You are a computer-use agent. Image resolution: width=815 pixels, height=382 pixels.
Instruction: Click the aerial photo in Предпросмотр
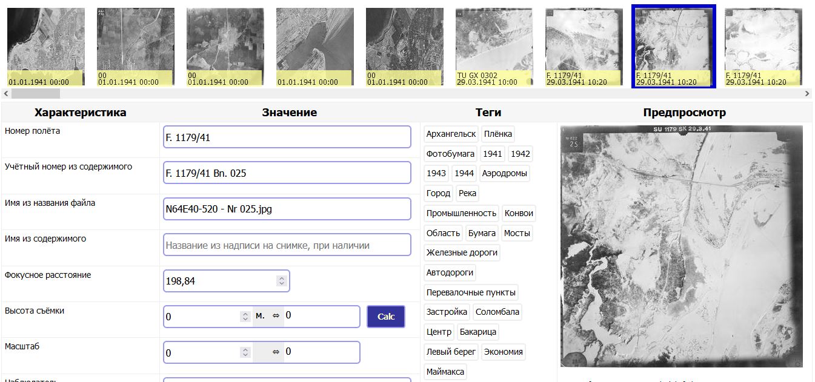pyautogui.click(x=682, y=246)
